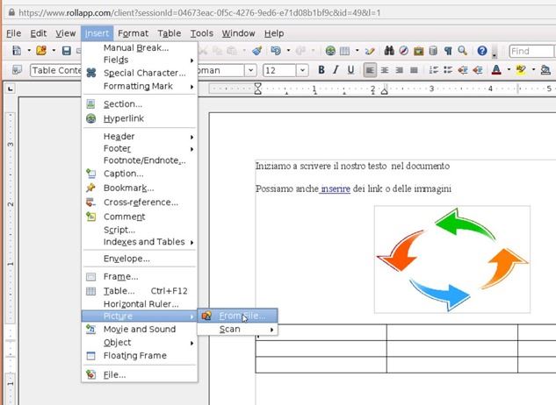Viewport: 556px width, 405px height.
Task: Choose Picture From File option
Action: coord(237,316)
